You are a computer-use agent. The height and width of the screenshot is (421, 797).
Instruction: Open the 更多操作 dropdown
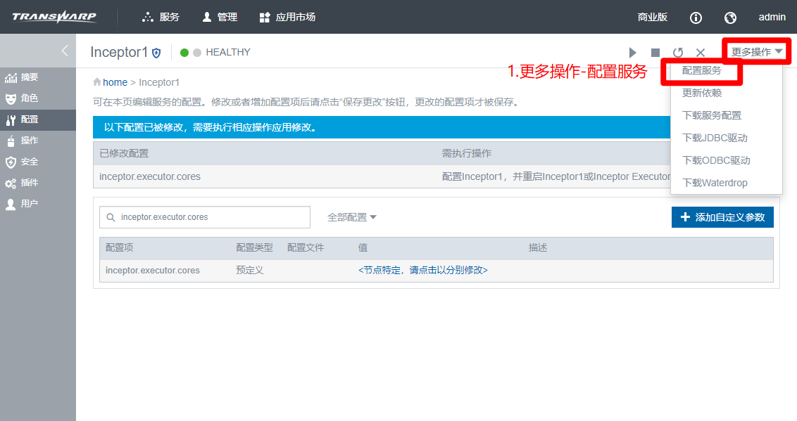[757, 52]
